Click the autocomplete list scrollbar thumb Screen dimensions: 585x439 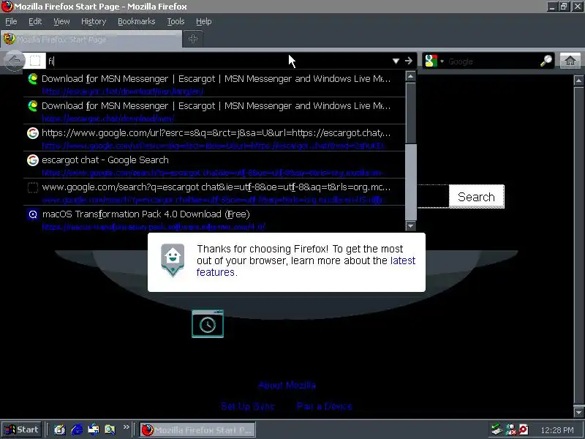pyautogui.click(x=411, y=113)
